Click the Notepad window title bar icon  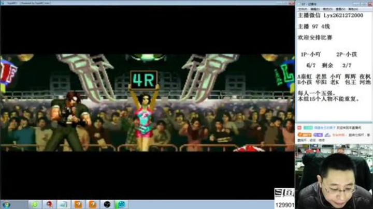click(299, 4)
